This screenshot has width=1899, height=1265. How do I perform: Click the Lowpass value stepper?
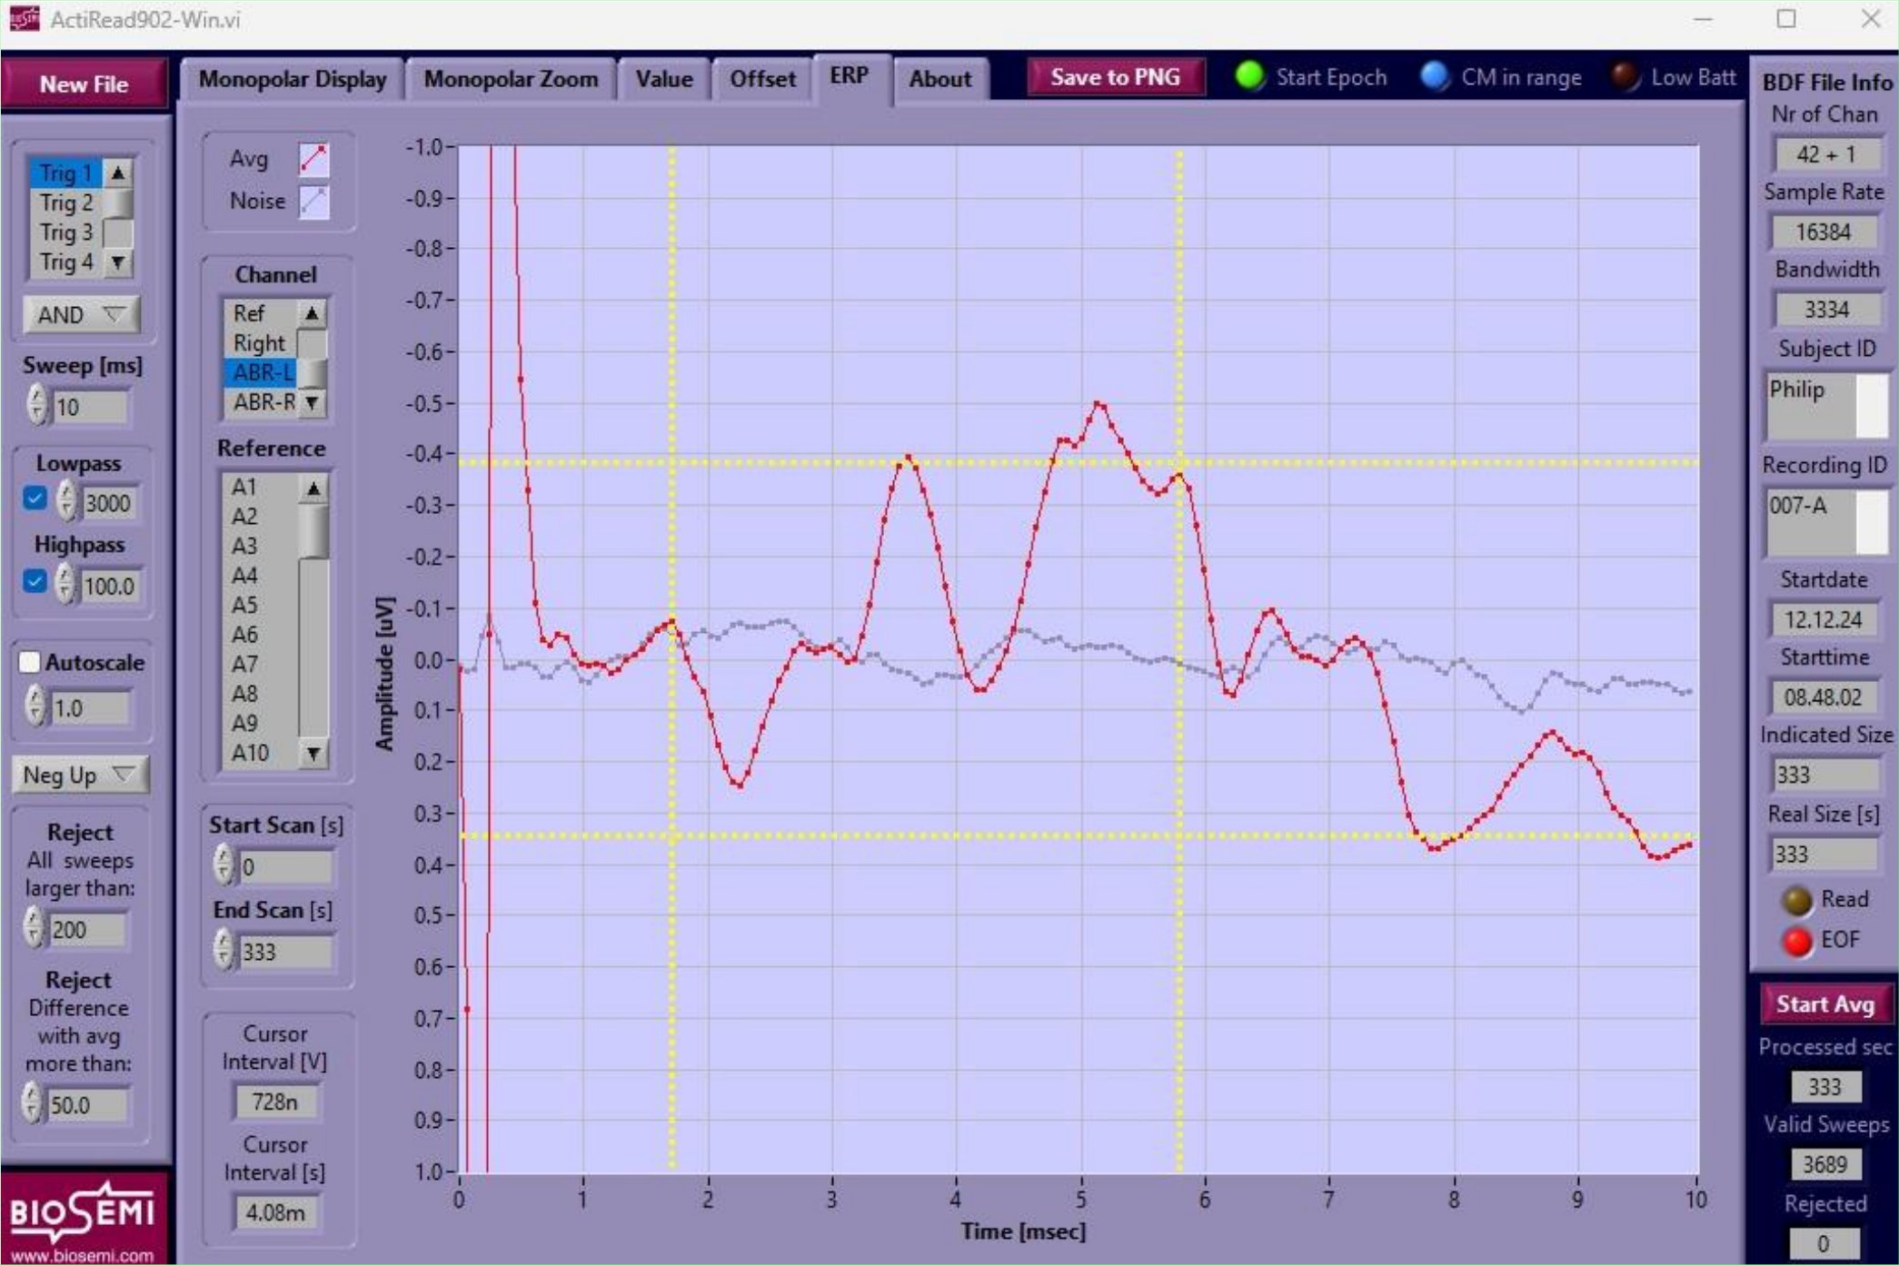pyautogui.click(x=67, y=501)
